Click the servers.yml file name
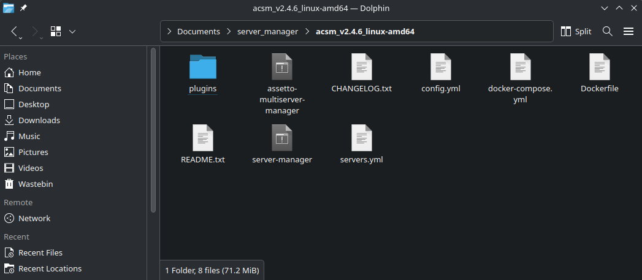This screenshot has height=280, width=642. [362, 160]
